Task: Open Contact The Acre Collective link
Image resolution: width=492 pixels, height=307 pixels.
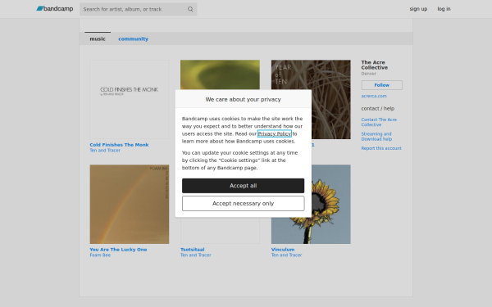Action: pyautogui.click(x=379, y=122)
